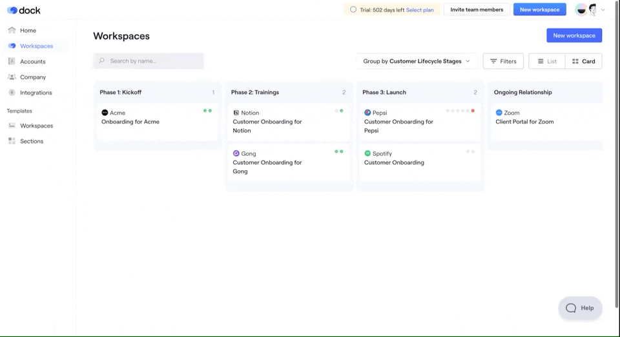Click the Integrations sidebar icon
Screen dimensions: 620x337
click(12, 92)
